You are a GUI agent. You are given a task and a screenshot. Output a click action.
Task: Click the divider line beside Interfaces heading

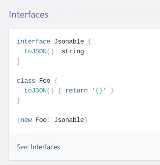pyautogui.click(x=110, y=15)
